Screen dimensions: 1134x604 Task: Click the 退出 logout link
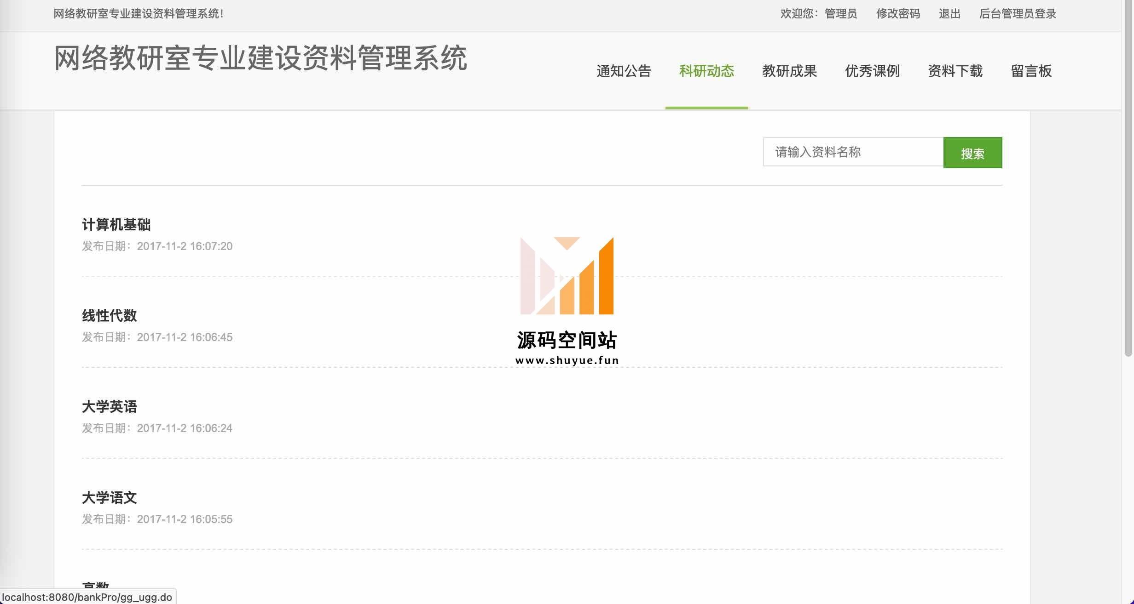pyautogui.click(x=949, y=14)
